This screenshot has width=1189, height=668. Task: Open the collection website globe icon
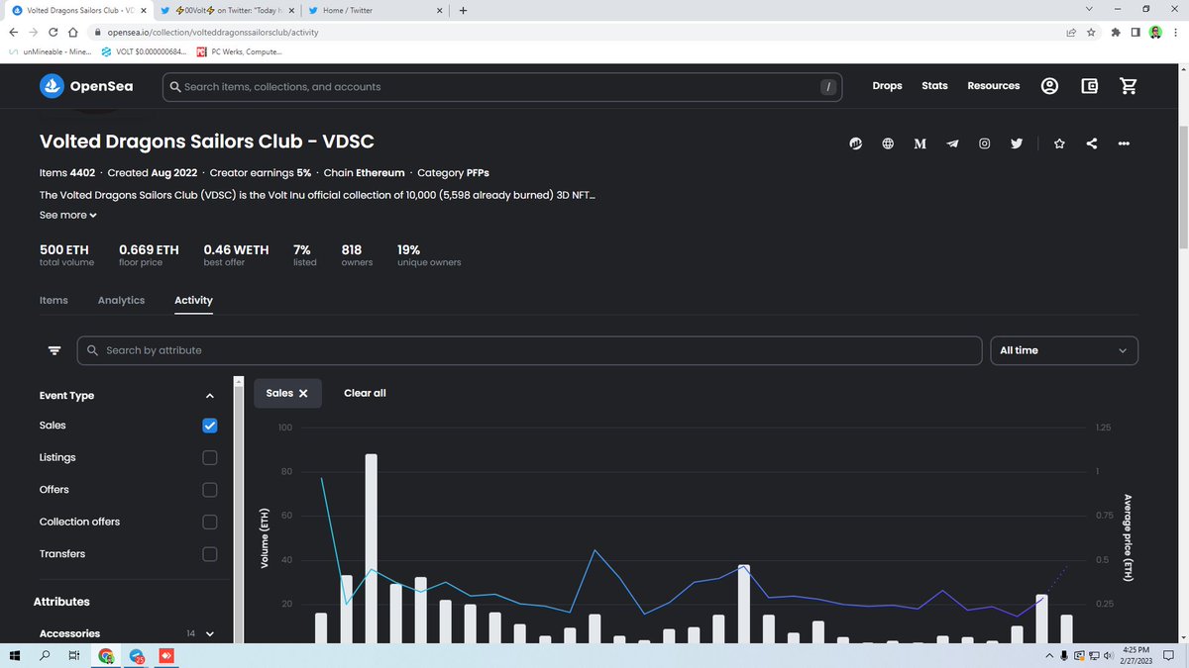[x=889, y=143]
